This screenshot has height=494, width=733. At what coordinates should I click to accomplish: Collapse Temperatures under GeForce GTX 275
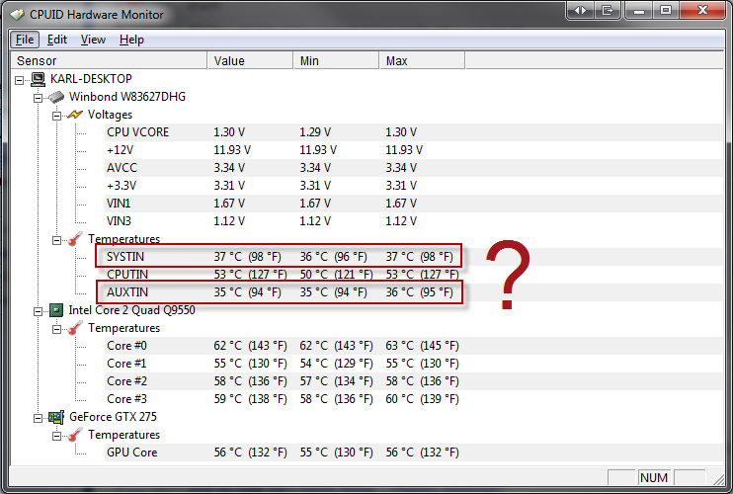tap(56, 436)
